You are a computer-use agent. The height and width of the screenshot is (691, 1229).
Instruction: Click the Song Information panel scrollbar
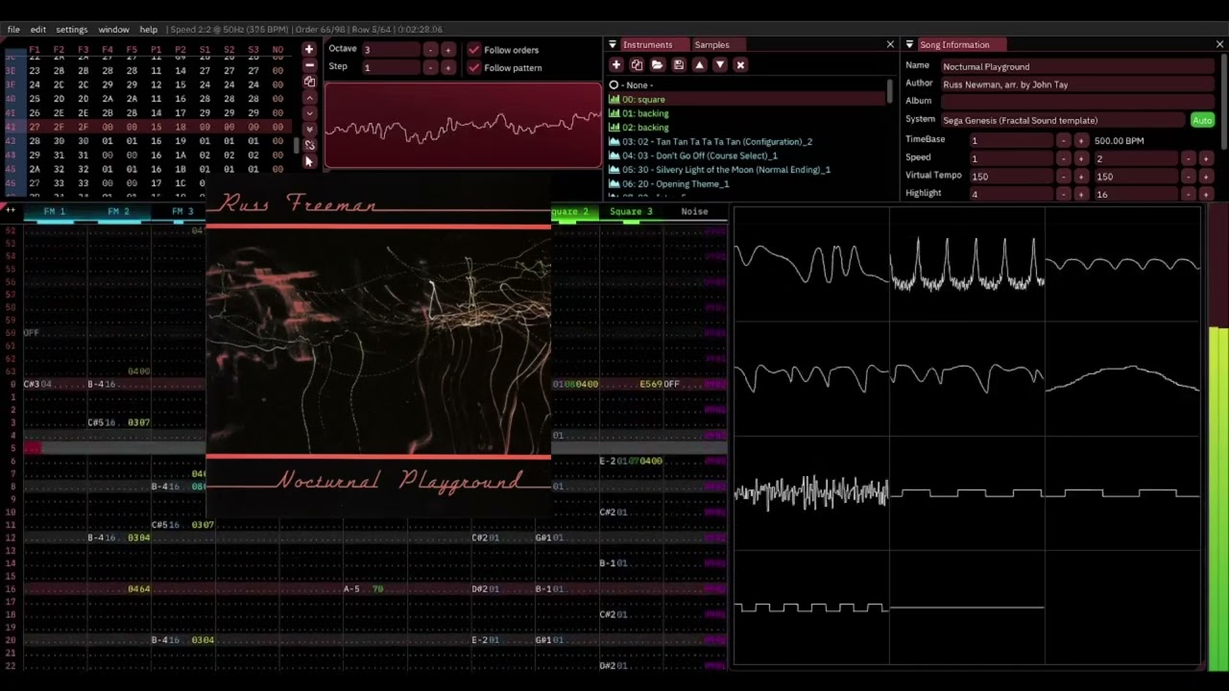(1223, 101)
